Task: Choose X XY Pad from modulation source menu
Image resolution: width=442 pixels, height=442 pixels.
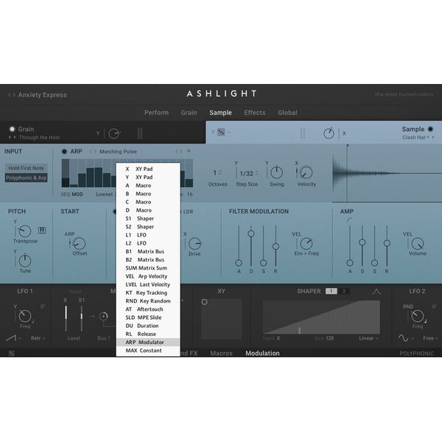Action: coord(148,169)
